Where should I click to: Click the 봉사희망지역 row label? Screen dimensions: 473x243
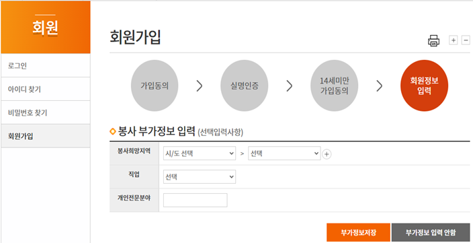click(x=134, y=151)
